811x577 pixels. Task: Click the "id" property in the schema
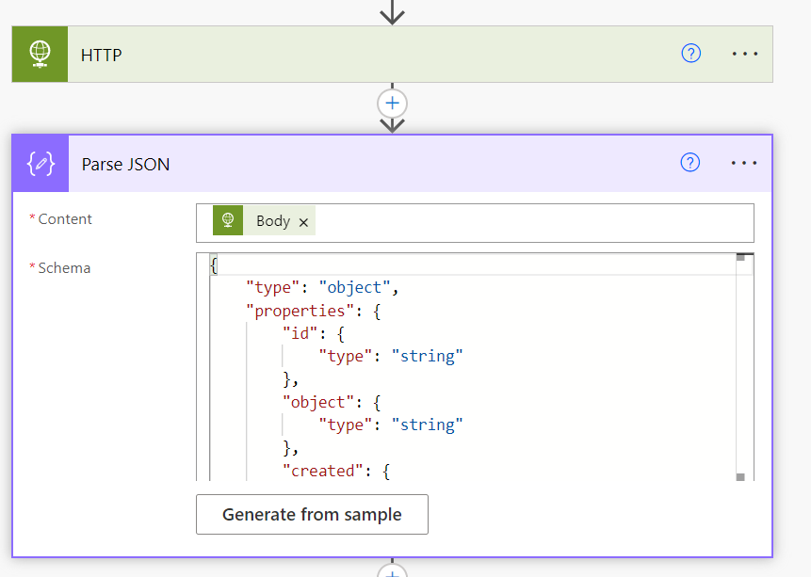[x=300, y=333]
